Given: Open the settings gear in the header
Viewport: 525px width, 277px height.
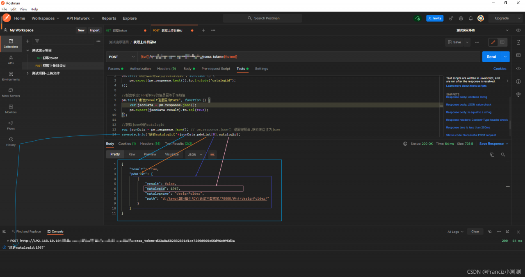Looking at the screenshot, I should (461, 18).
